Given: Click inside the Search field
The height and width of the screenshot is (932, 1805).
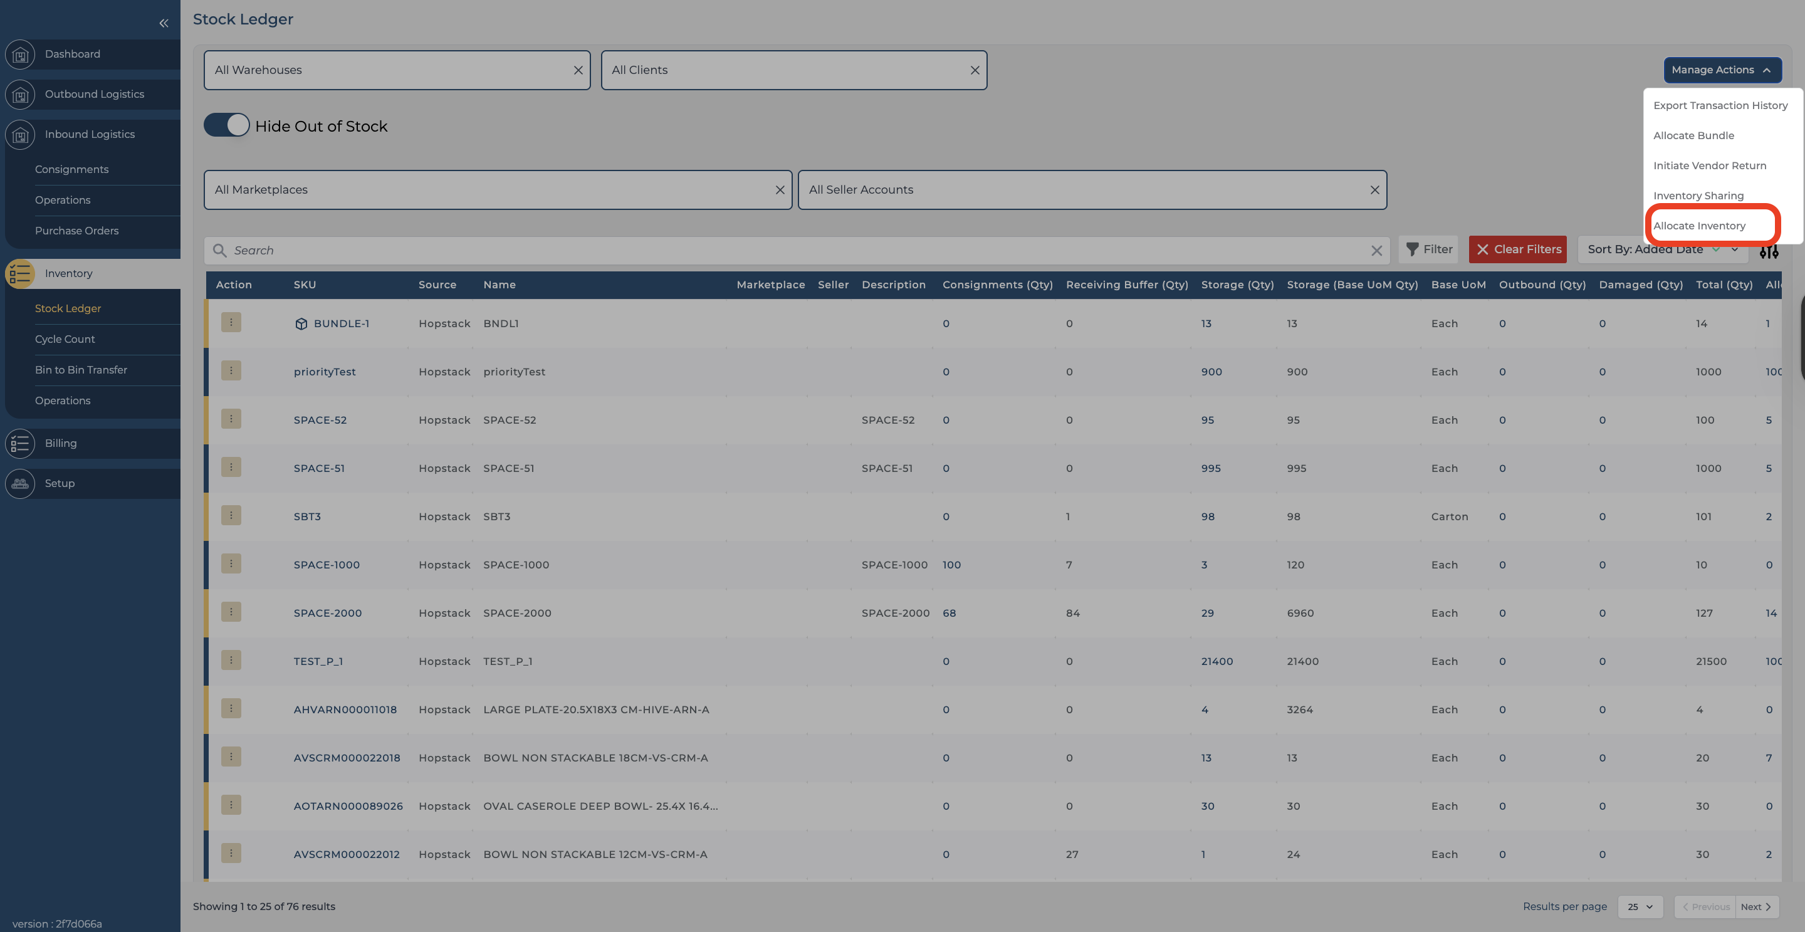Looking at the screenshot, I should [x=491, y=249].
